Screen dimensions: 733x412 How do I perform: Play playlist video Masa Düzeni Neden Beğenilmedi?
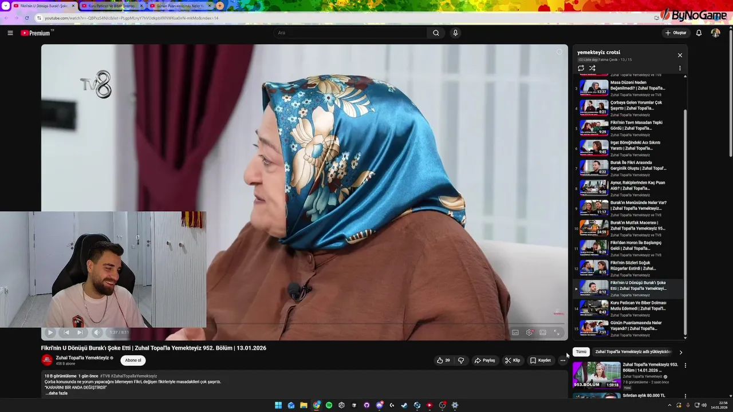coord(629,88)
